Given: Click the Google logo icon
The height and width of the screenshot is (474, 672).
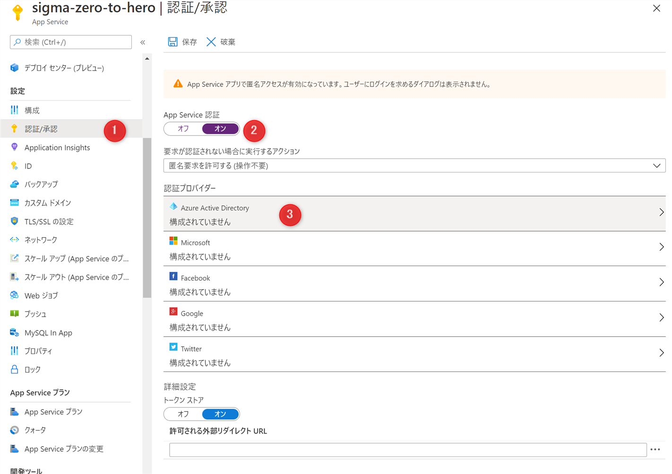Looking at the screenshot, I should coord(173,311).
